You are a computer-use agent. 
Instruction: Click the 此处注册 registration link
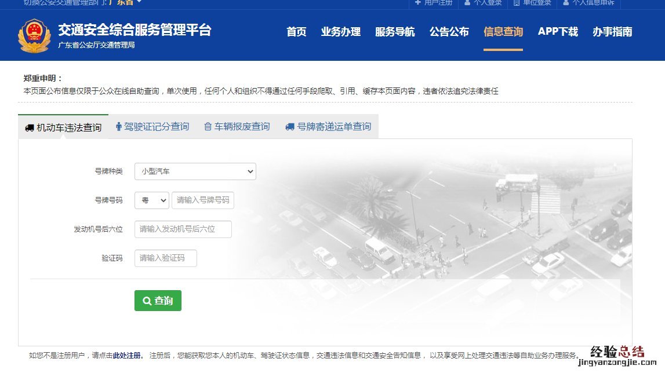pyautogui.click(x=127, y=355)
